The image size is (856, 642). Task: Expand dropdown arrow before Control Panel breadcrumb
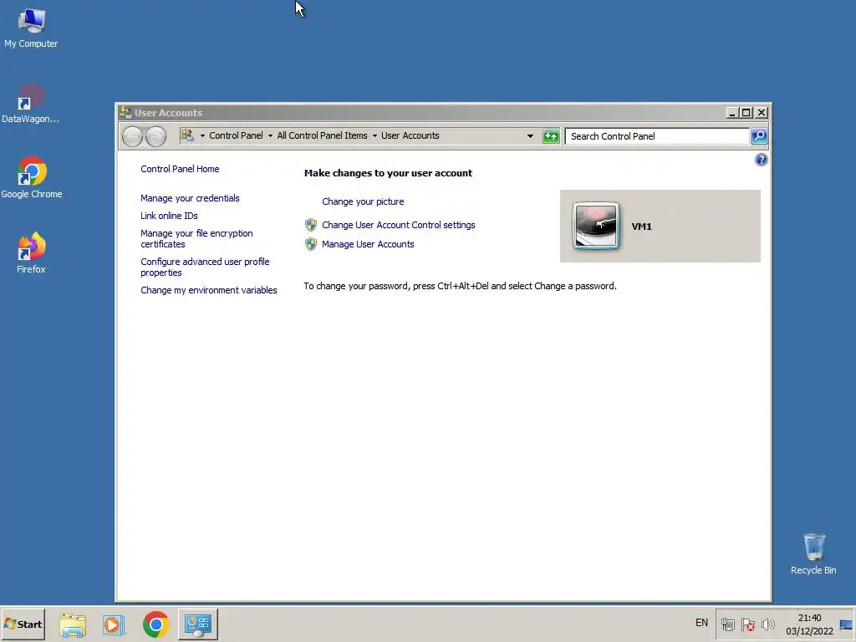[x=202, y=136]
